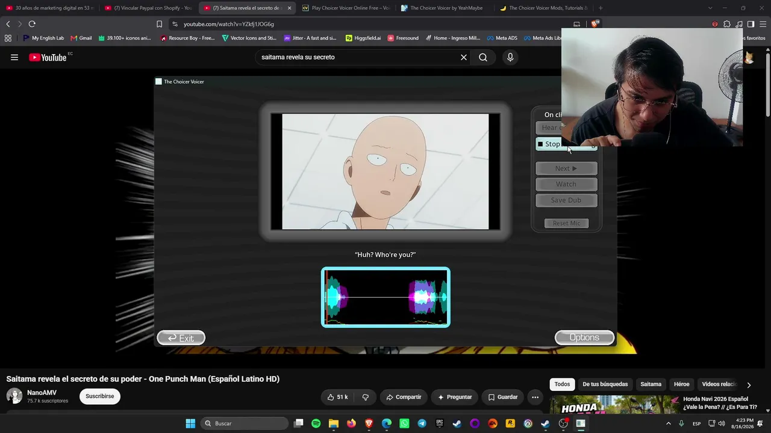This screenshot has height=433, width=771.
Task: Close the active Saitama video tab
Action: pos(290,8)
